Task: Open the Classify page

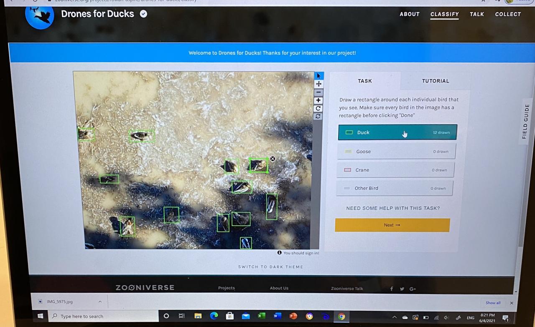Action: 445,14
